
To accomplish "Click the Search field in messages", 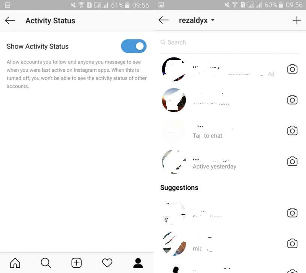I will (230, 42).
